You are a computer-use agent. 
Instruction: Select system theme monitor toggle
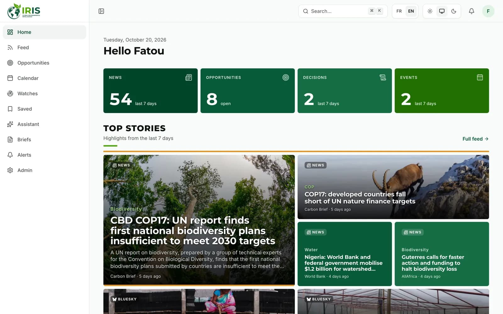(x=442, y=11)
